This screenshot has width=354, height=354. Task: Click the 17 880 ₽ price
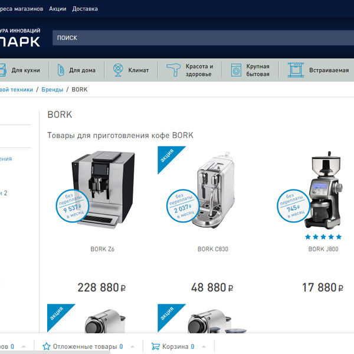(323, 288)
